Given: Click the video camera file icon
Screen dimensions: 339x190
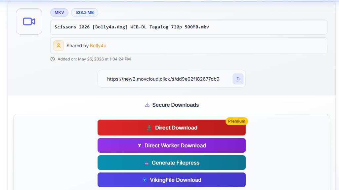Looking at the screenshot, I should (29, 21).
